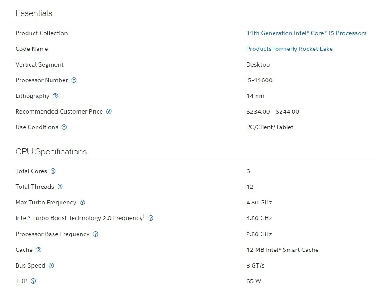Click Bus Speed question mark icon

coord(51,265)
